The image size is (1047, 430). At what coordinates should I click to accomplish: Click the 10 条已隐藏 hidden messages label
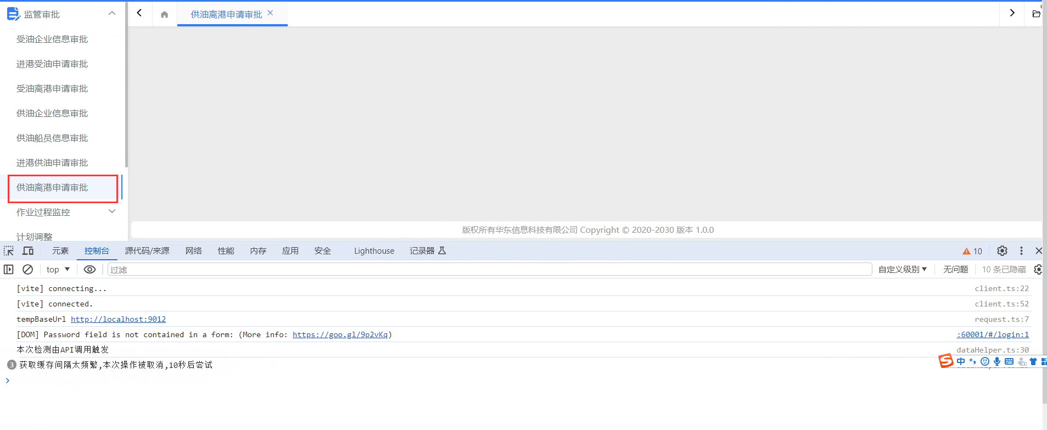[1004, 270]
